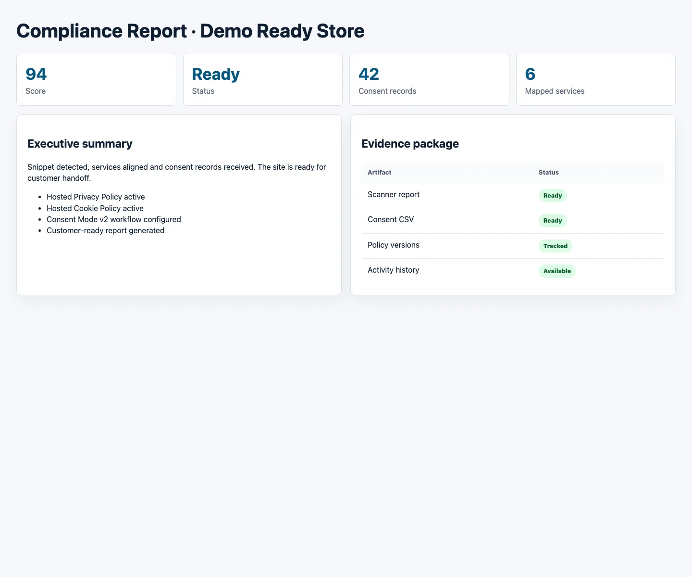This screenshot has width=692, height=577.
Task: Select the mapped services count 6
Action: [x=530, y=74]
